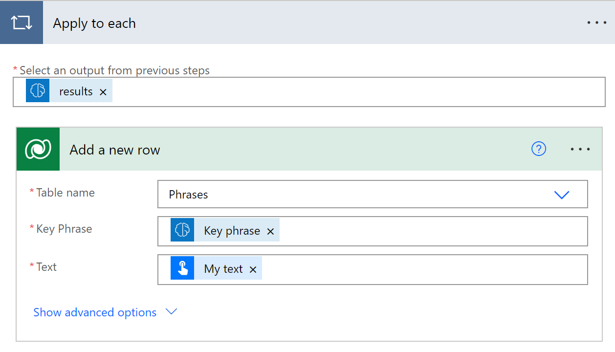
Task: Click the AI Builder icon on the results token
Action: pos(39,90)
